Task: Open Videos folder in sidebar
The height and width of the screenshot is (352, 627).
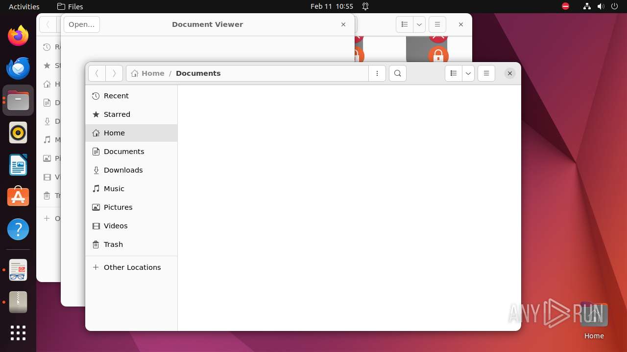Action: tap(131, 226)
